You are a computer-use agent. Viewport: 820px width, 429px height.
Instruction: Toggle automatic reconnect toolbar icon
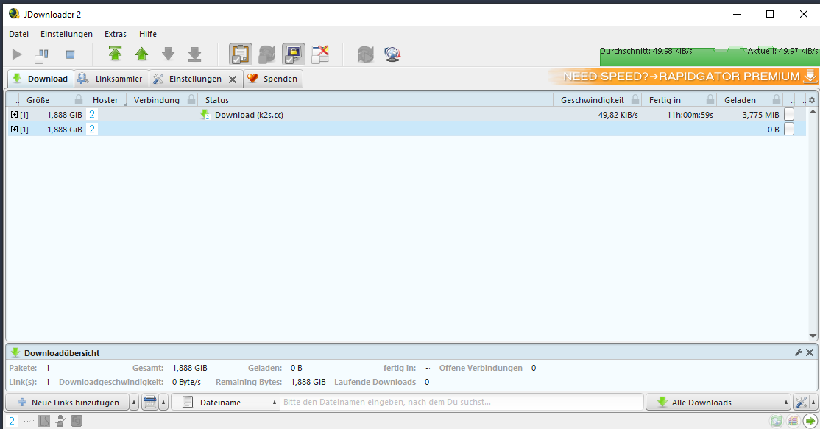266,54
